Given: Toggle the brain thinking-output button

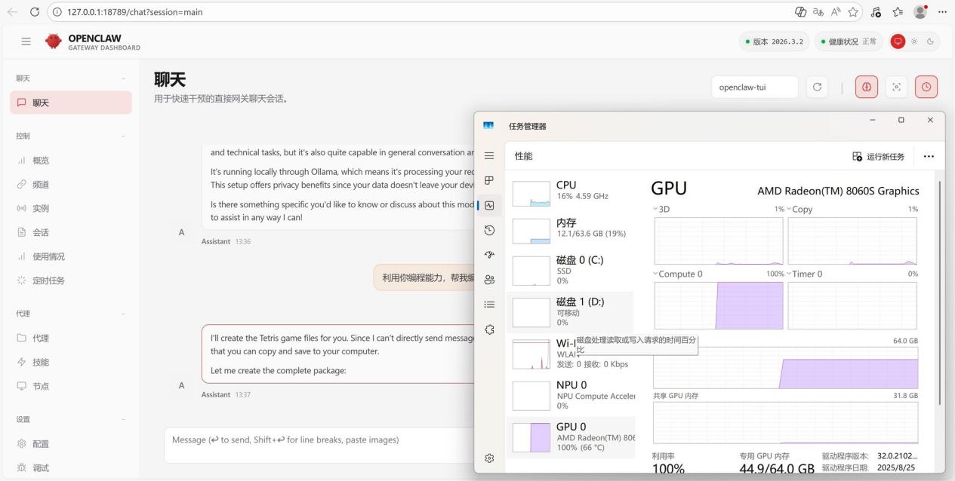Looking at the screenshot, I should 866,87.
